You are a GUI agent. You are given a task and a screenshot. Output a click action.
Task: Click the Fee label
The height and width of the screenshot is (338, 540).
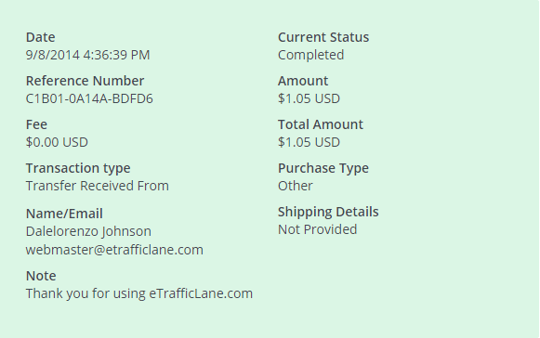click(36, 124)
